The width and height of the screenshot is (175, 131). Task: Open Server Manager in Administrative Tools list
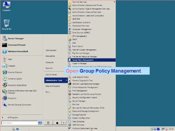click(x=92, y=101)
